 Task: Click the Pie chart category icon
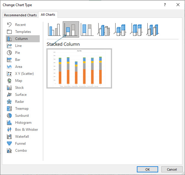[9, 53]
